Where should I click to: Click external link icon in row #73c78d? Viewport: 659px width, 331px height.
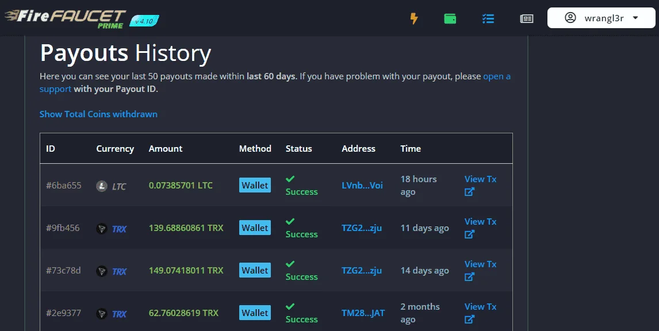pos(469,277)
